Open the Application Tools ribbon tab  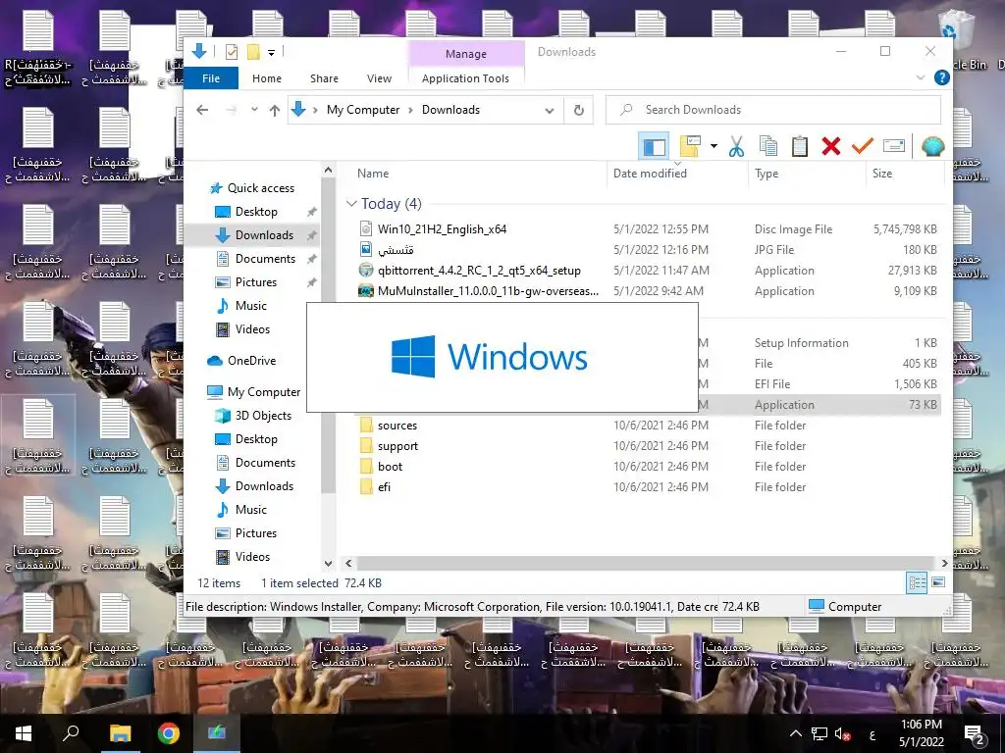465,78
